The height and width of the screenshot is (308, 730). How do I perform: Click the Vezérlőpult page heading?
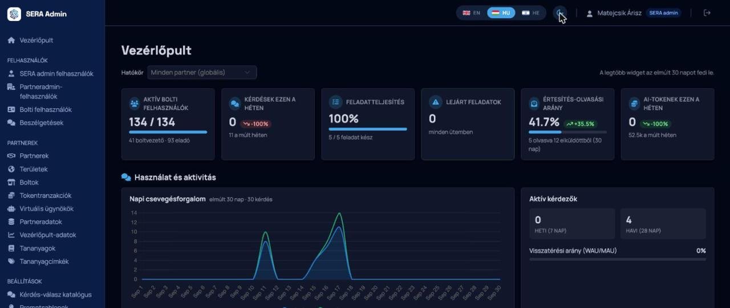click(x=156, y=50)
